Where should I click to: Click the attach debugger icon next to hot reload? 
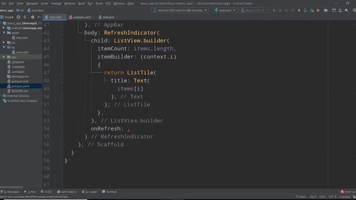(305, 11)
